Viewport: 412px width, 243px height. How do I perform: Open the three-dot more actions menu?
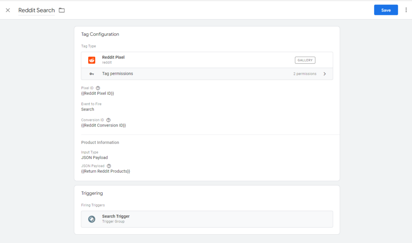click(406, 10)
